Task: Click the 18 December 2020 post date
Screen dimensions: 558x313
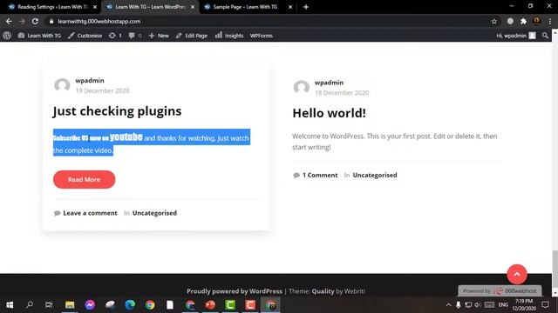Action: (342, 93)
